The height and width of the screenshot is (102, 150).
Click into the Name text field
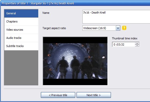(x=116, y=17)
